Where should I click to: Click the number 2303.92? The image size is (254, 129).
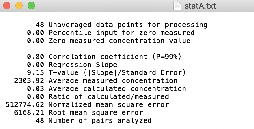pyautogui.click(x=29, y=80)
